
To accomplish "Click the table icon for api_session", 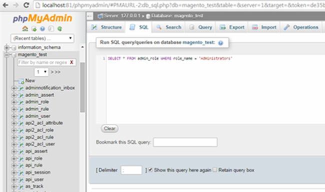I will [21, 173].
